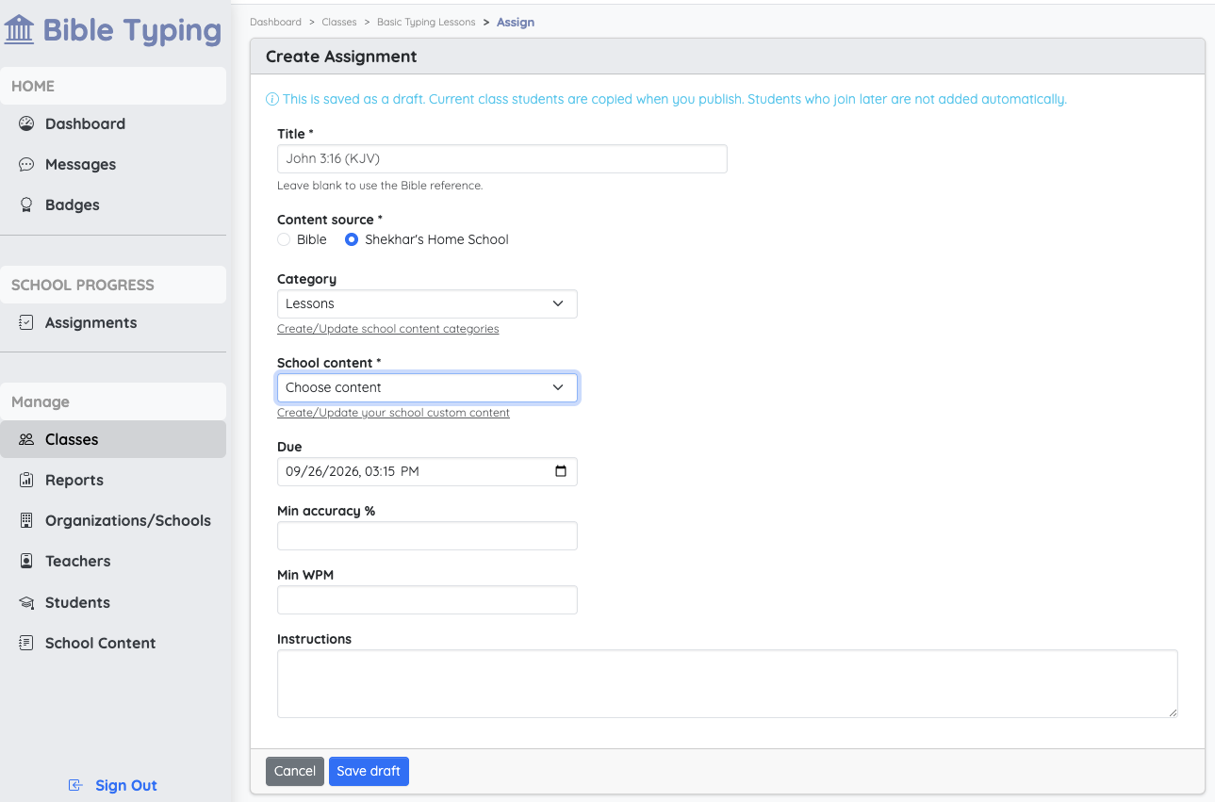Focus the Min accuracy % input field
This screenshot has width=1215, height=802.
[x=427, y=536]
